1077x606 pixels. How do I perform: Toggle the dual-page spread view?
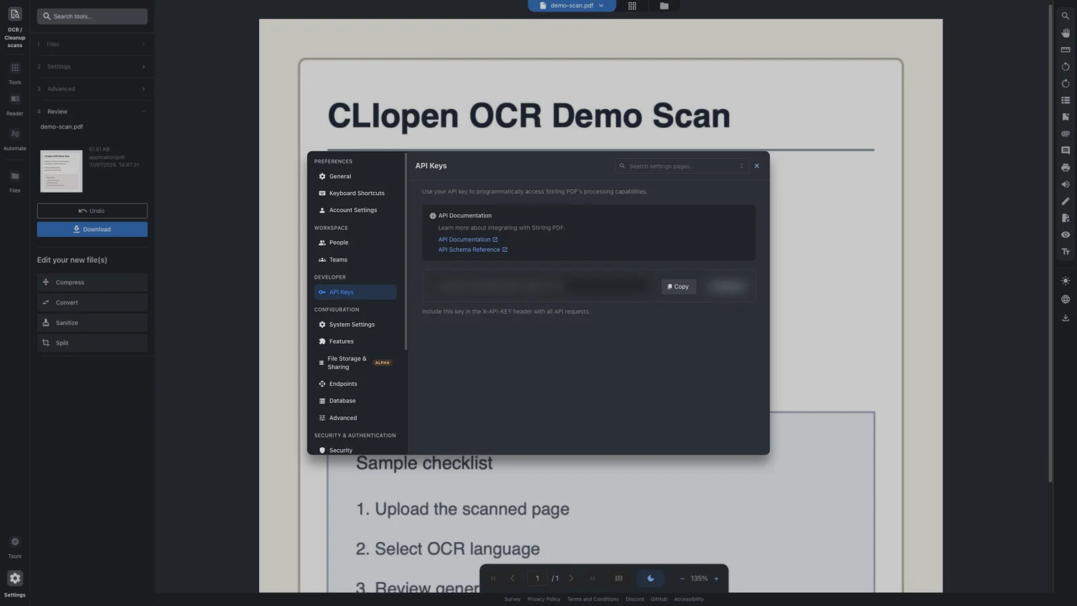[x=619, y=578]
